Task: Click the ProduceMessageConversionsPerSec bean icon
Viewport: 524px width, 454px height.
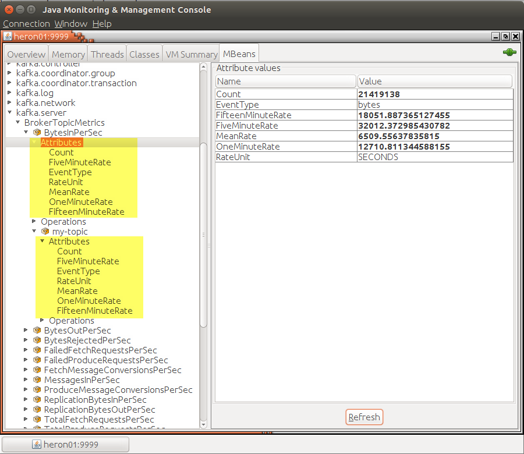Action: pos(37,389)
